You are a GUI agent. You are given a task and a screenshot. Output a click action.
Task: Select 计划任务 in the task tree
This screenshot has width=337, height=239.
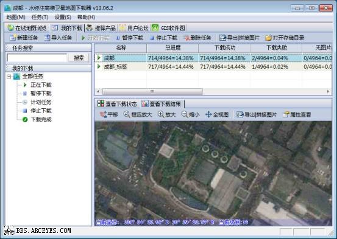point(41,102)
